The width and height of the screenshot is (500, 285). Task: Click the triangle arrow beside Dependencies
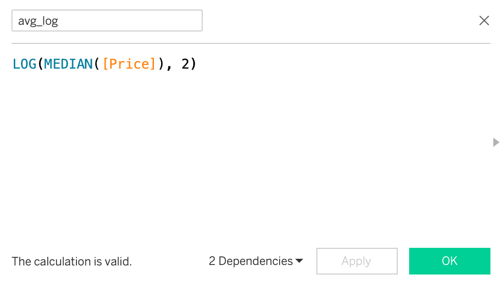[299, 261]
